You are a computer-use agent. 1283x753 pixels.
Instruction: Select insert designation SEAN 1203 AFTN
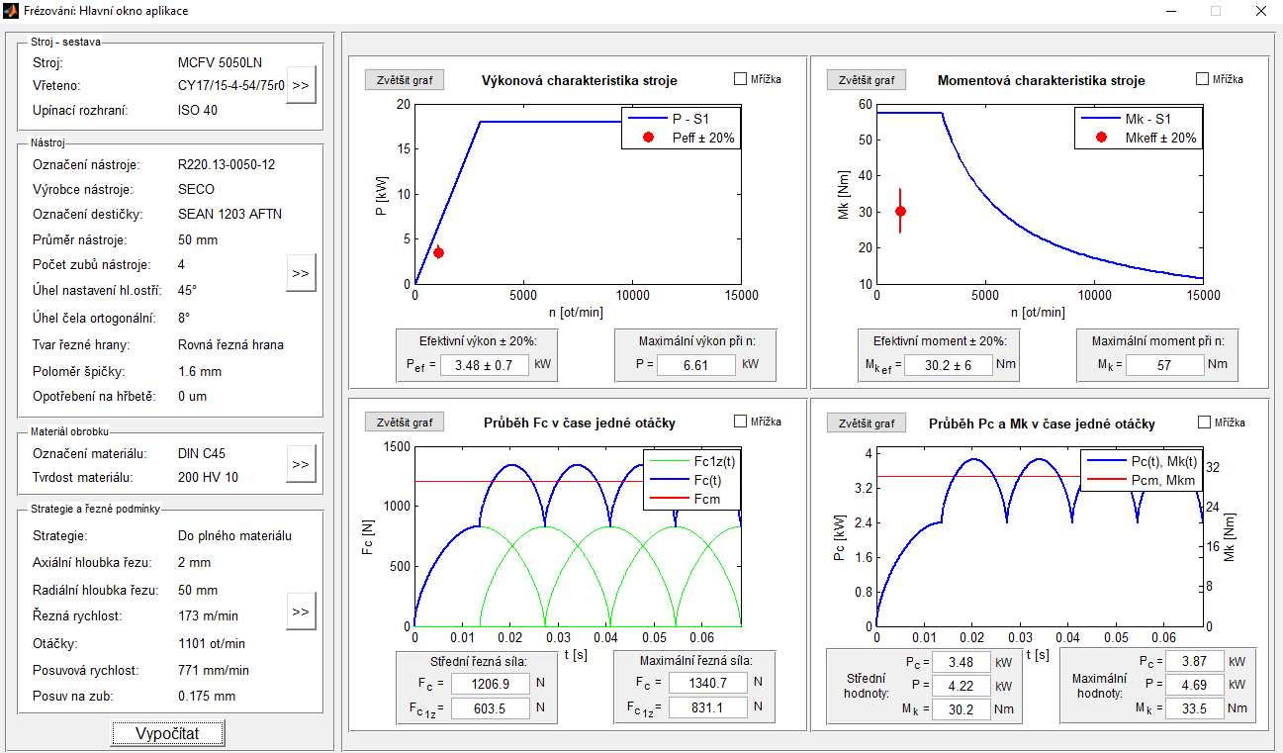(x=229, y=214)
